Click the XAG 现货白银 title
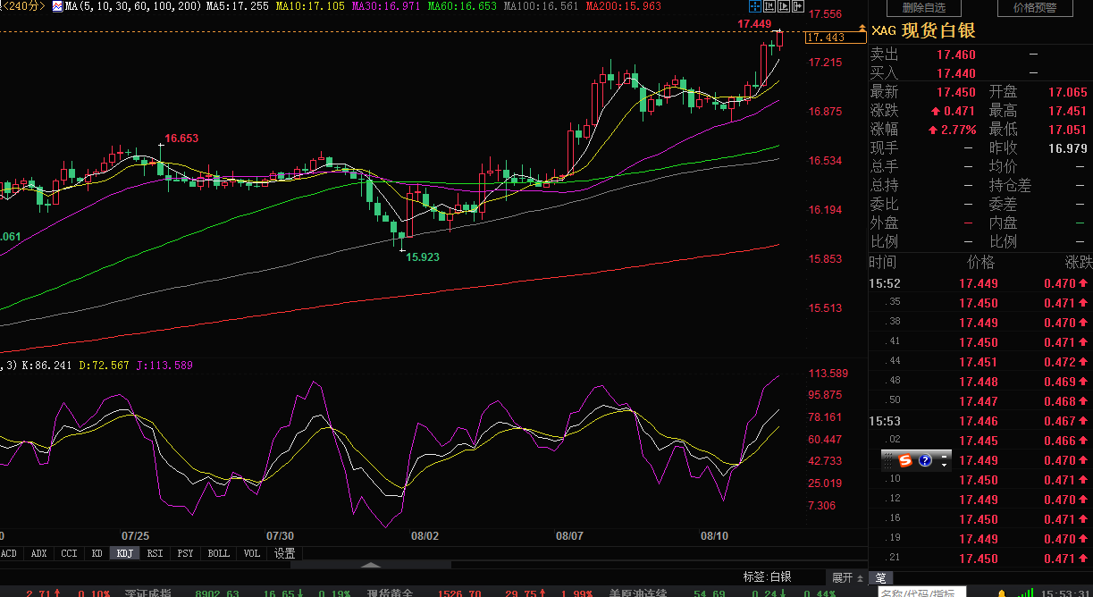 pyautogui.click(x=924, y=30)
